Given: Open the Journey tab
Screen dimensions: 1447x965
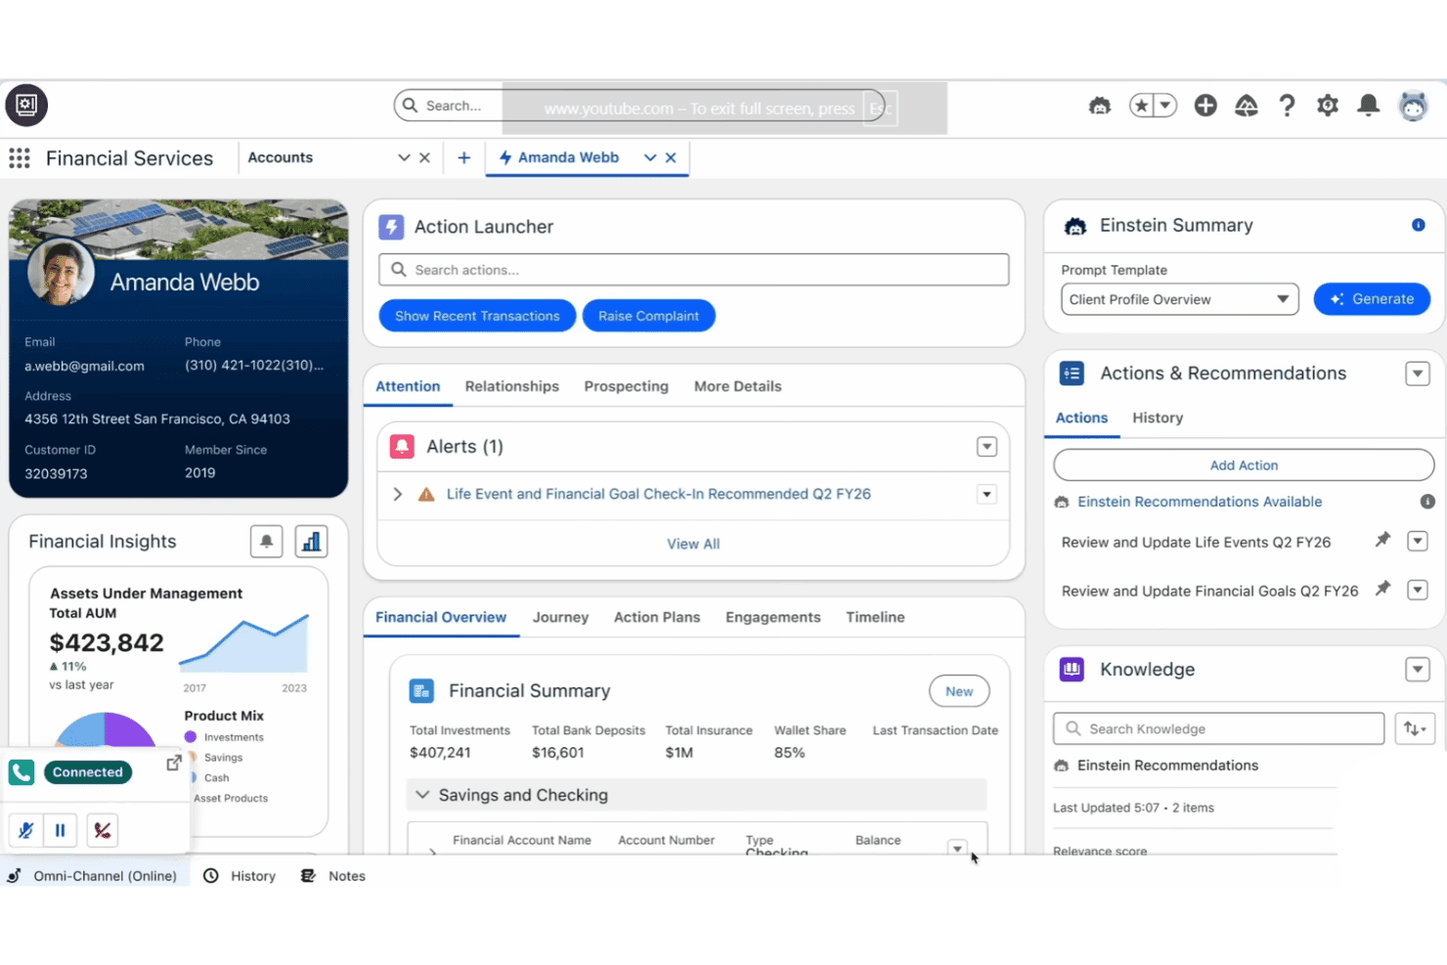Looking at the screenshot, I should (x=560, y=617).
